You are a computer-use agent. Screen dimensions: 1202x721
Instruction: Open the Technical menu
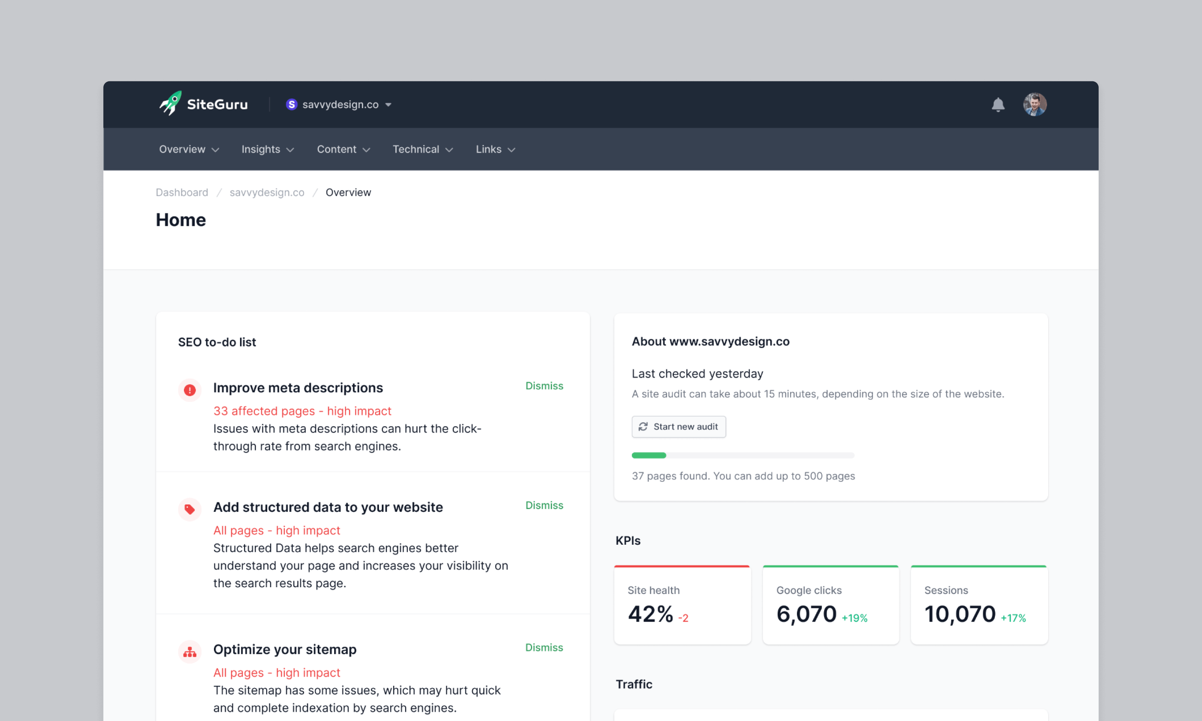(422, 150)
